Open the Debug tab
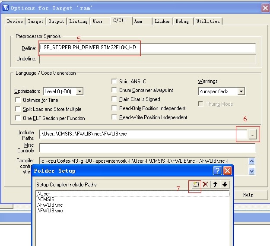The height and width of the screenshot is (246, 270). point(182,21)
